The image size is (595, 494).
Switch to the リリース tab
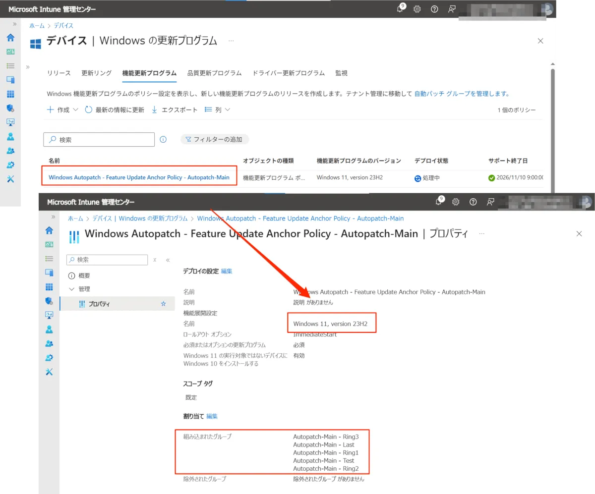[x=59, y=73]
